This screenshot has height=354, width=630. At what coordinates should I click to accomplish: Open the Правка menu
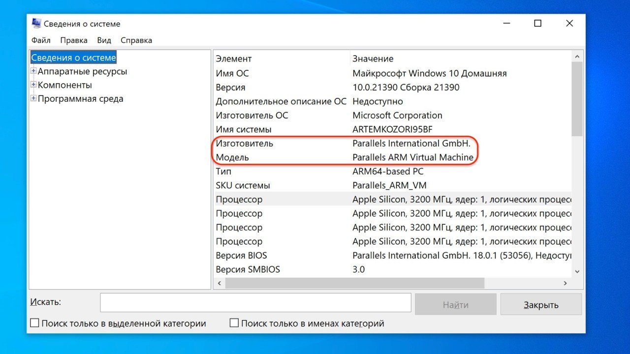tap(74, 40)
